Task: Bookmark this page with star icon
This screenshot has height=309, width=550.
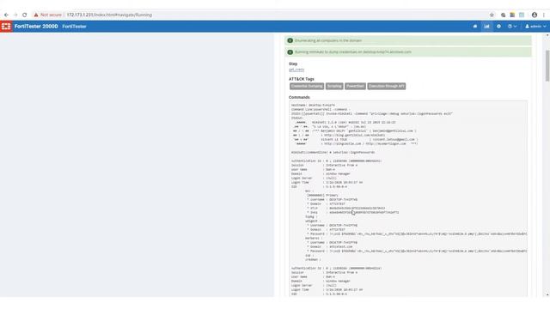Action: pos(492,15)
